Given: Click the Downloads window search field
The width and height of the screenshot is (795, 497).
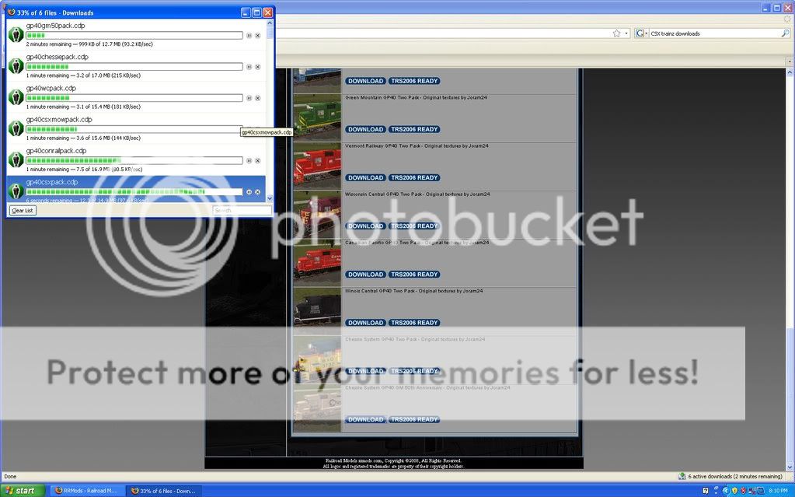Looking at the screenshot, I should (x=242, y=210).
